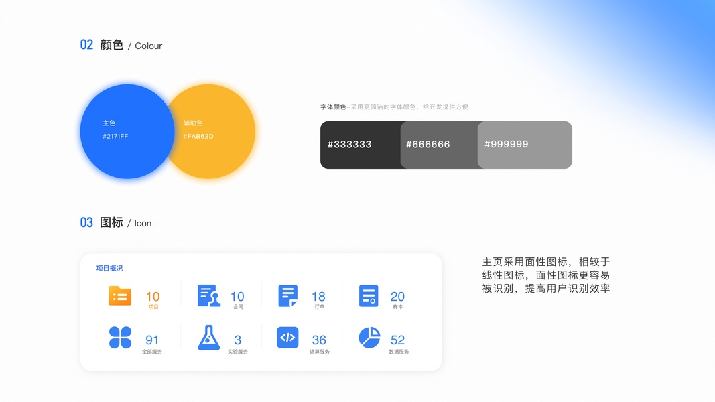Click the orange number 10 above 项目

[x=153, y=297]
